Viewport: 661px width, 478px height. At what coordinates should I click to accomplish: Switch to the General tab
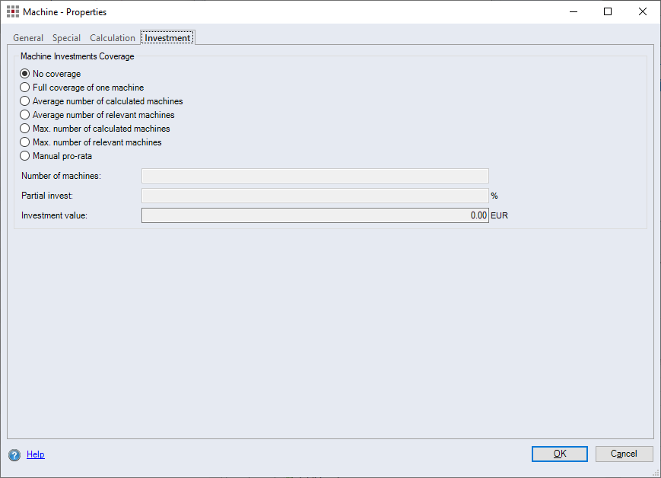point(28,38)
